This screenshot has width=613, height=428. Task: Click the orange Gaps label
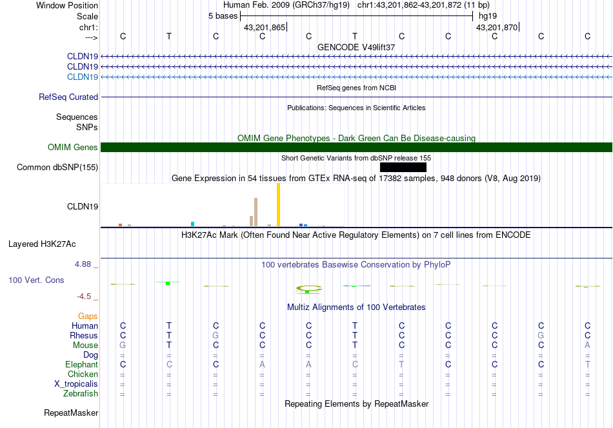point(88,316)
